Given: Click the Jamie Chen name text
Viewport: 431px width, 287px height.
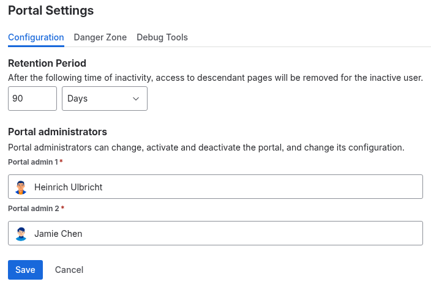Looking at the screenshot, I should (x=58, y=233).
